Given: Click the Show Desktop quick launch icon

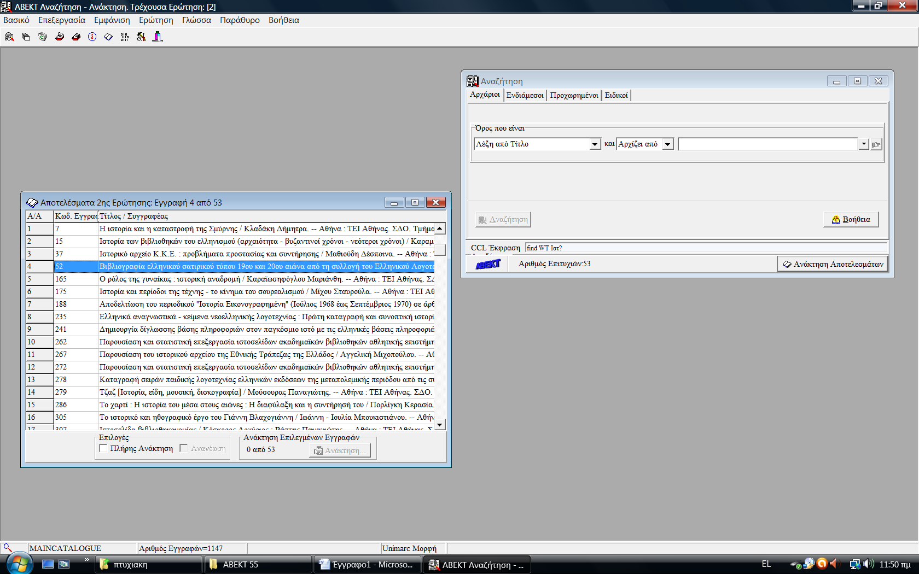Looking at the screenshot, I should click(x=48, y=564).
